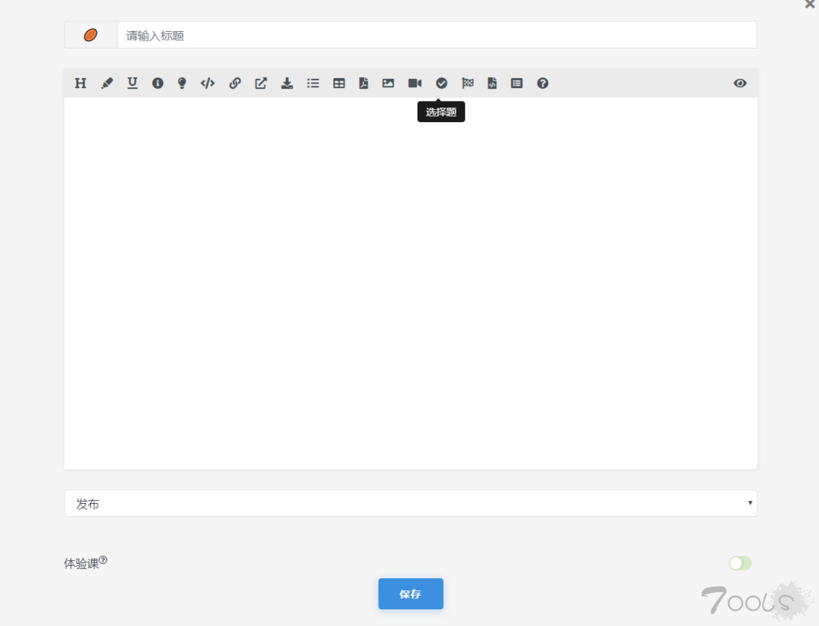
Task: Insert a lightbulb tip block
Action: 182,83
